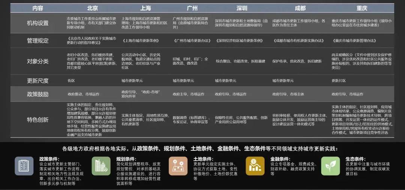Click the 生态条件: heading

coord(355,159)
